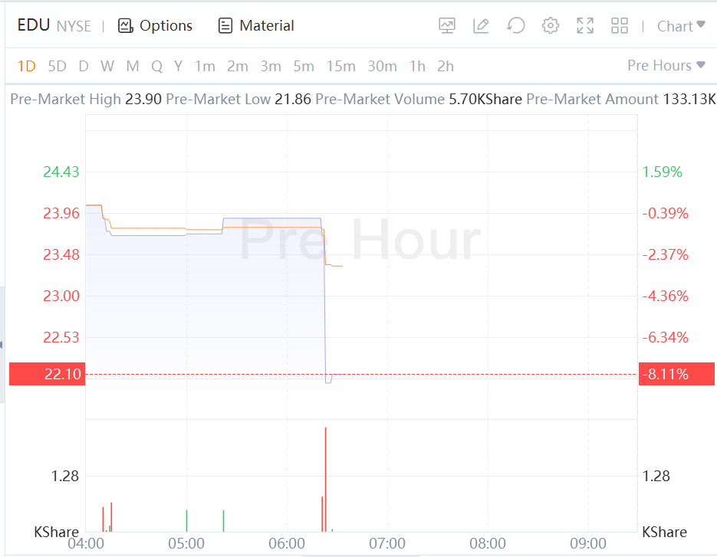Select the 15m interval
The image size is (717, 557).
340,66
